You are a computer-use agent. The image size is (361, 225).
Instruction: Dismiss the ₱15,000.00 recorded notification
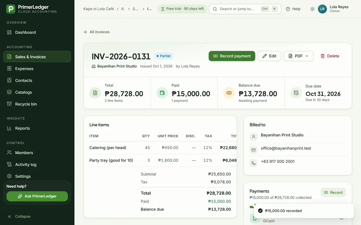[255, 204]
